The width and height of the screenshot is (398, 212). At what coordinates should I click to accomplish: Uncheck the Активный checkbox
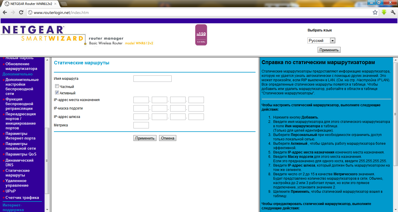[57, 93]
